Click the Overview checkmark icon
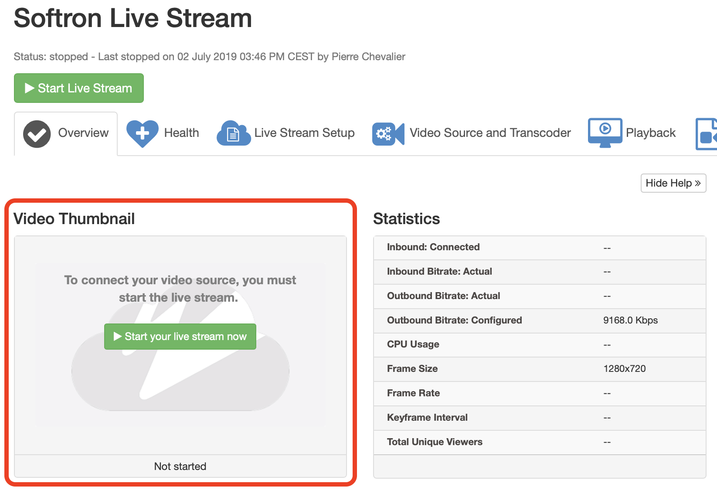The image size is (717, 497). pos(37,134)
